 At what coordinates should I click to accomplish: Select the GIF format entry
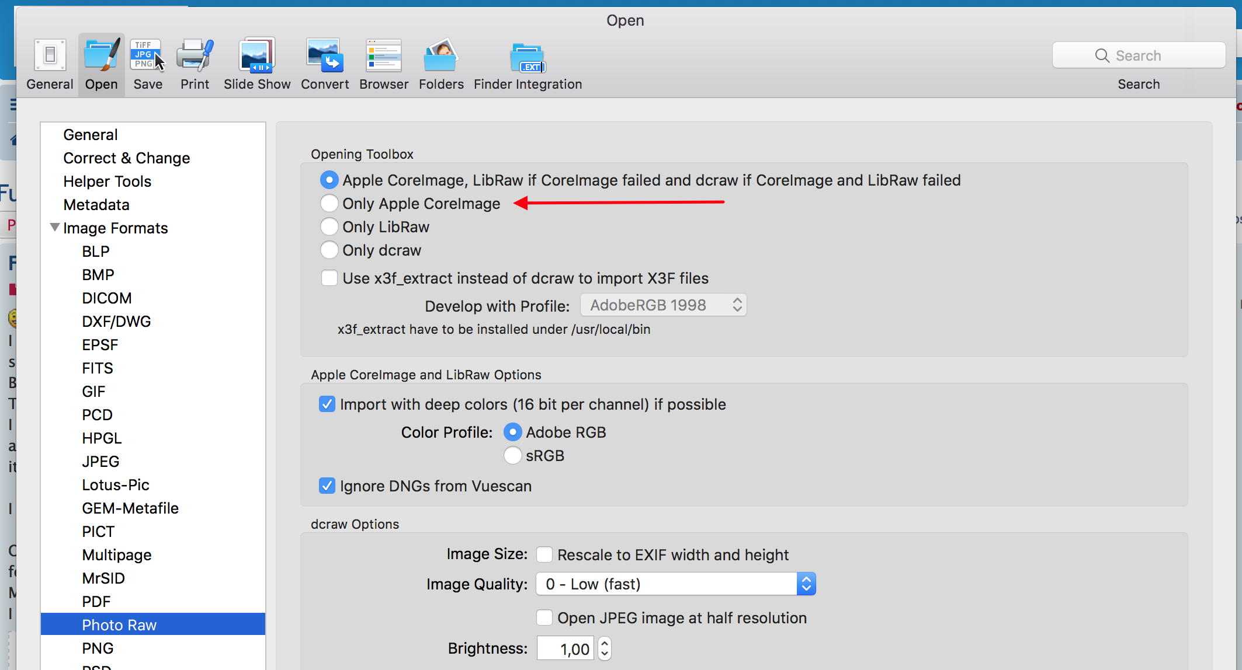pos(153,391)
